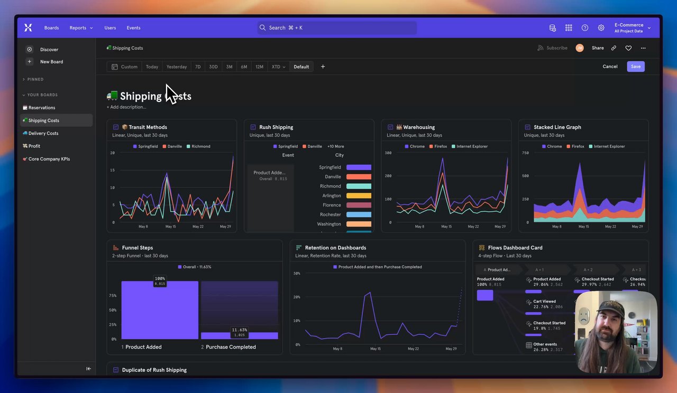This screenshot has height=393, width=677.
Task: Click the Discover compass icon
Action: tap(30, 49)
